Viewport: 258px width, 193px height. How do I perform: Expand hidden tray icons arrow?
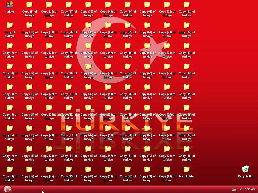241,189
